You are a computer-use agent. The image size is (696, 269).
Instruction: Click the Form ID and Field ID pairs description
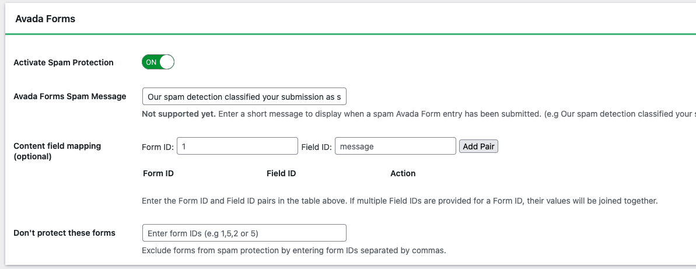(400, 201)
